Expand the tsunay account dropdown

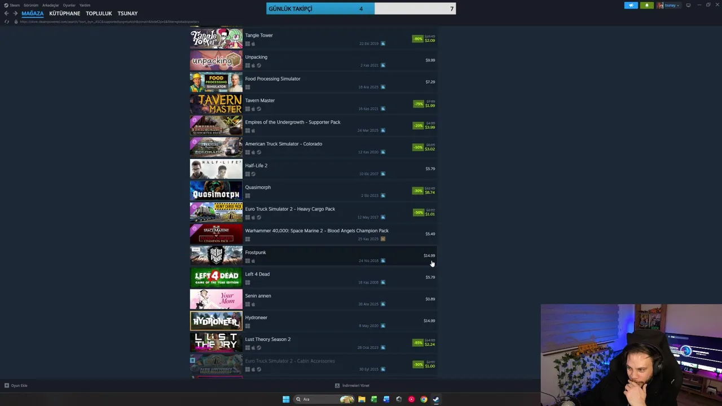(x=678, y=6)
